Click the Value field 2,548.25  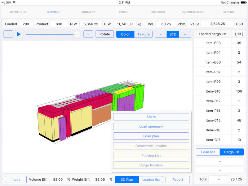coord(218,24)
